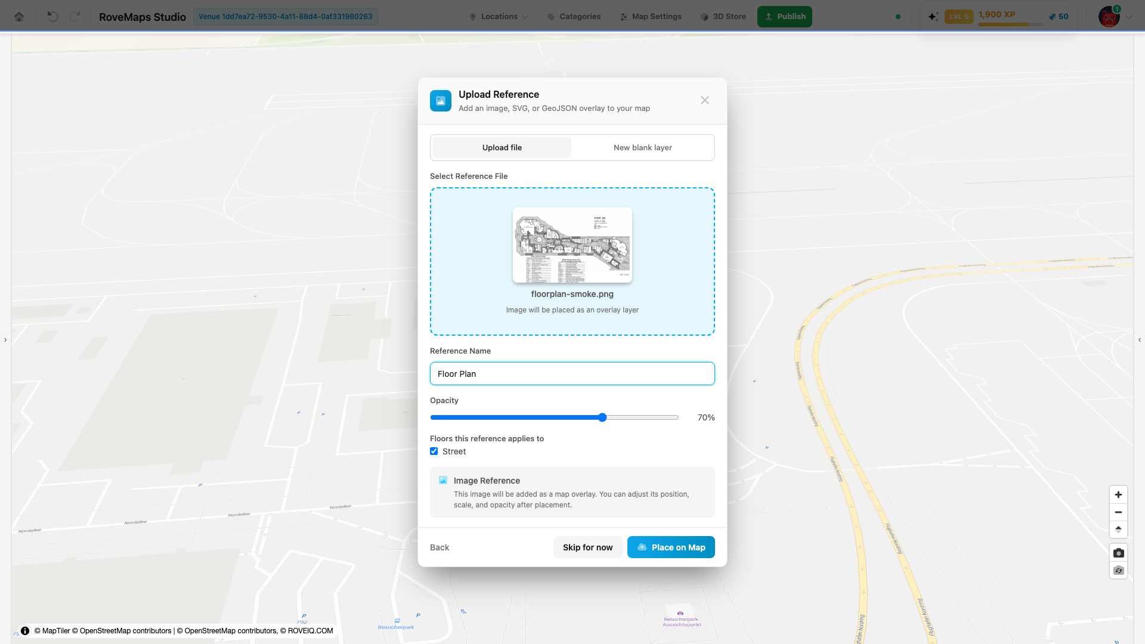Open the 3D Store
The width and height of the screenshot is (1145, 644).
coord(723,17)
